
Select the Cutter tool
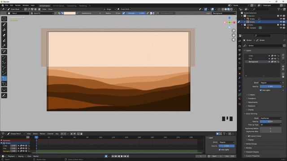[4, 46]
